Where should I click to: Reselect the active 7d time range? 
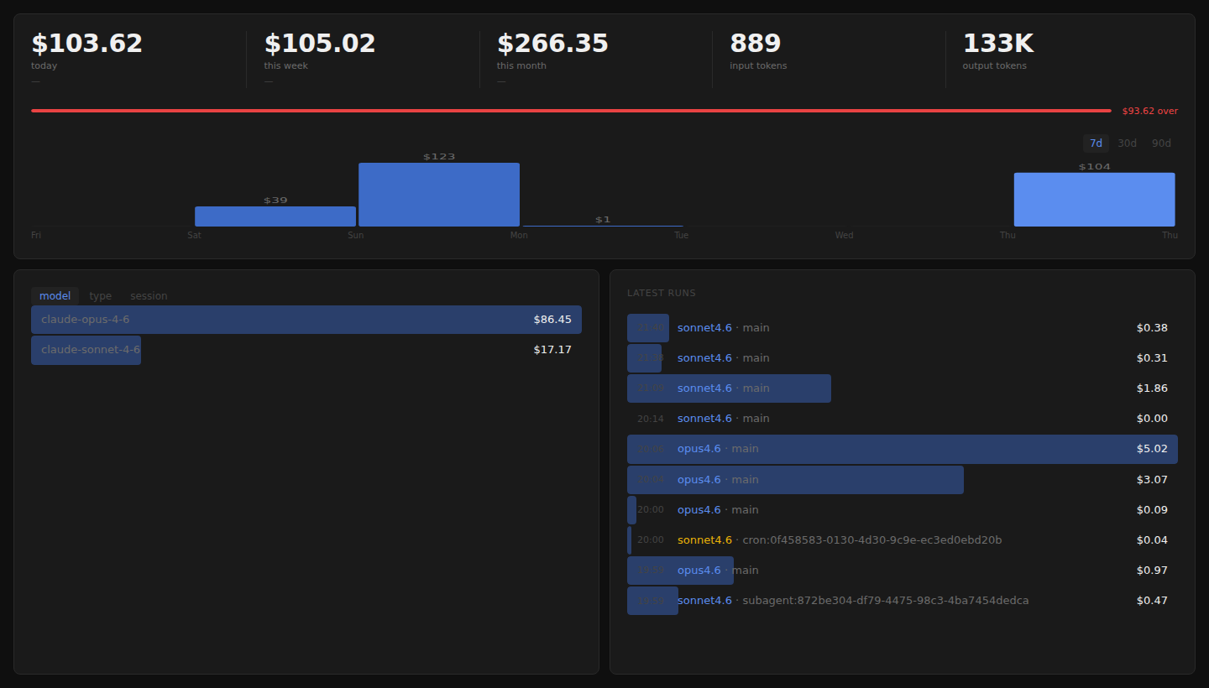point(1095,143)
